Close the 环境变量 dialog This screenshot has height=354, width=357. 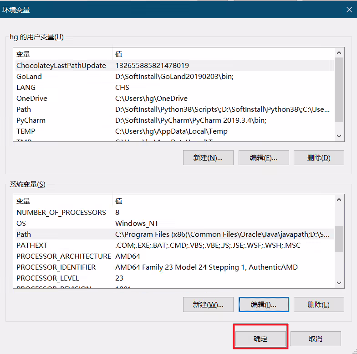tap(349, 10)
